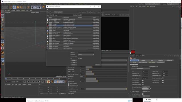182x102 pixels.
Task: Click the hamburger icon in Customize Commands window
Action: click(47, 9)
